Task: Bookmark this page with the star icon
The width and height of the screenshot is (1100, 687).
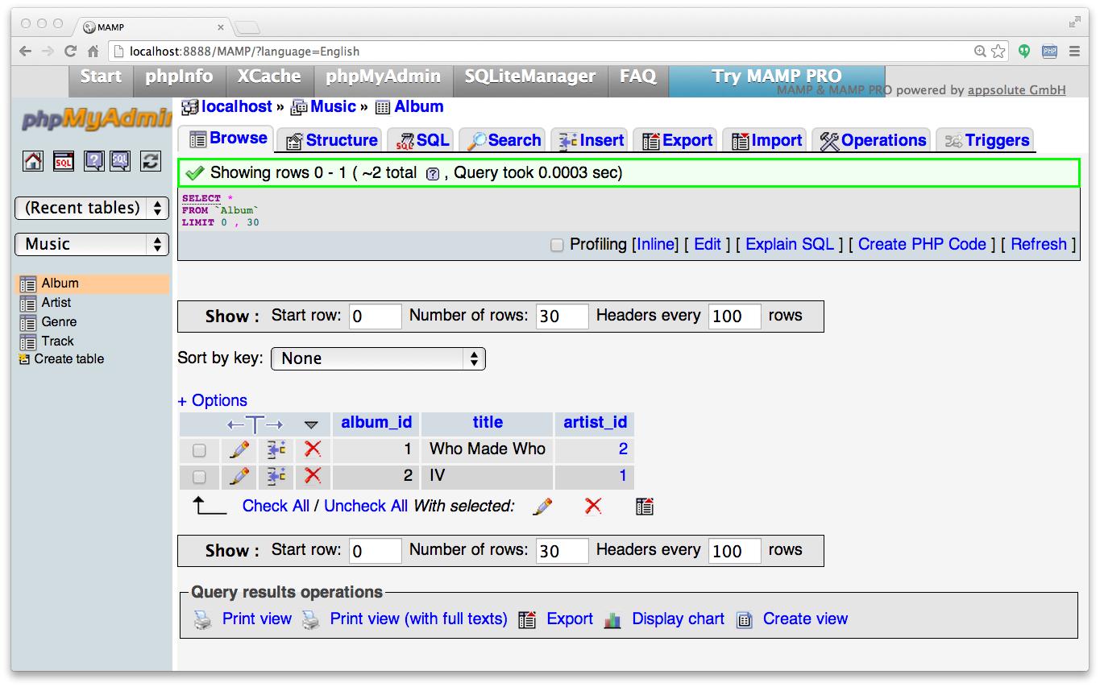Action: click(998, 51)
